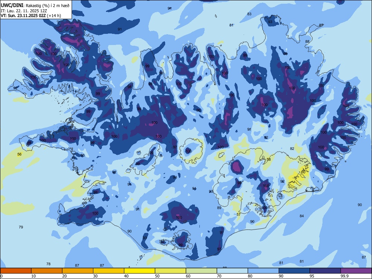Click the '78' humidity value on the map

coord(48,264)
